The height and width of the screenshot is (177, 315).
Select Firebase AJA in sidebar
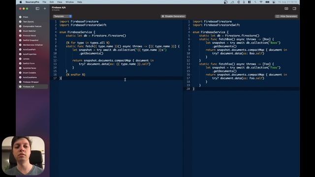pos(33,87)
